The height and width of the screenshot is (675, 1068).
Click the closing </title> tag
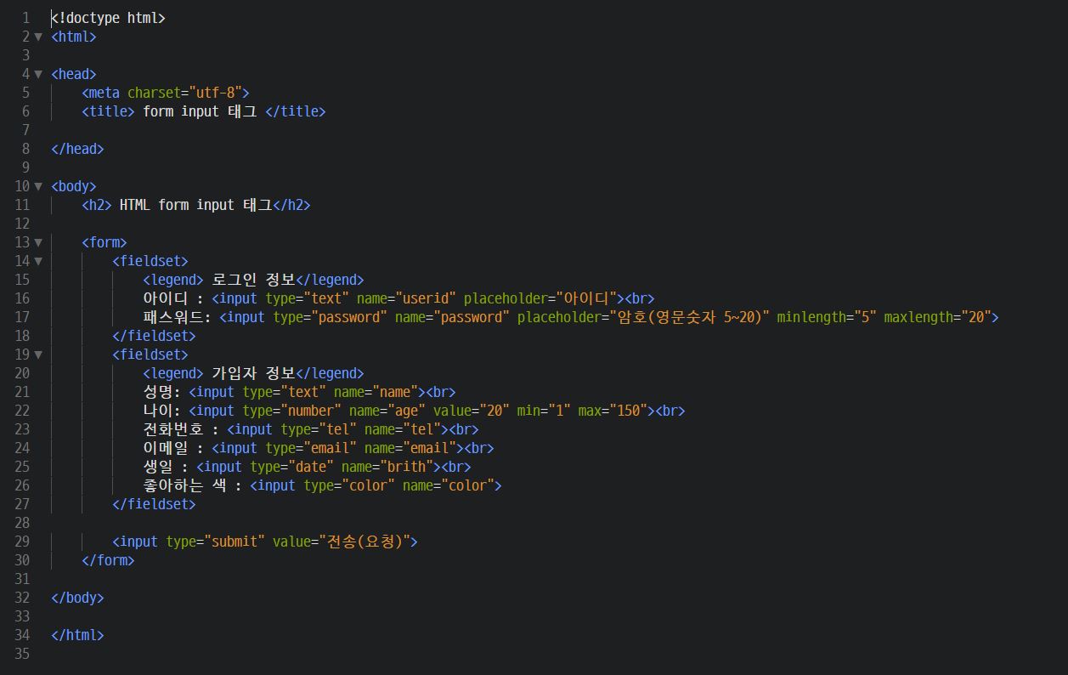pos(296,111)
